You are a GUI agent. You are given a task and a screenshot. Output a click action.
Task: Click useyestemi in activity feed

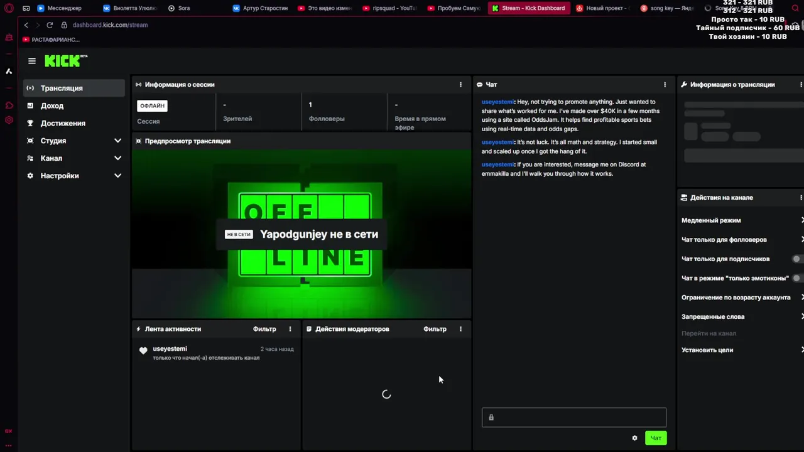click(170, 349)
